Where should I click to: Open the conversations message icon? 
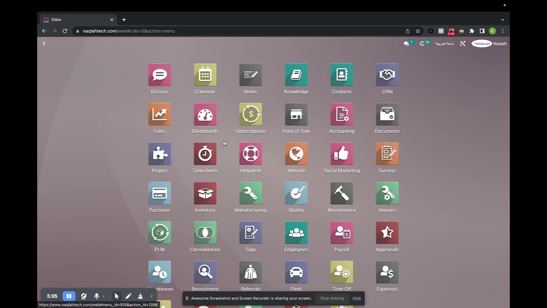pos(406,44)
